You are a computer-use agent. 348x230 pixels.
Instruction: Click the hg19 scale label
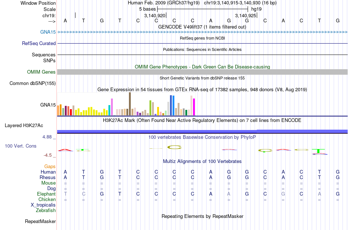(x=256, y=9)
